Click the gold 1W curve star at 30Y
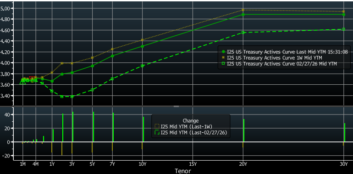The image size is (353, 174). (x=343, y=11)
